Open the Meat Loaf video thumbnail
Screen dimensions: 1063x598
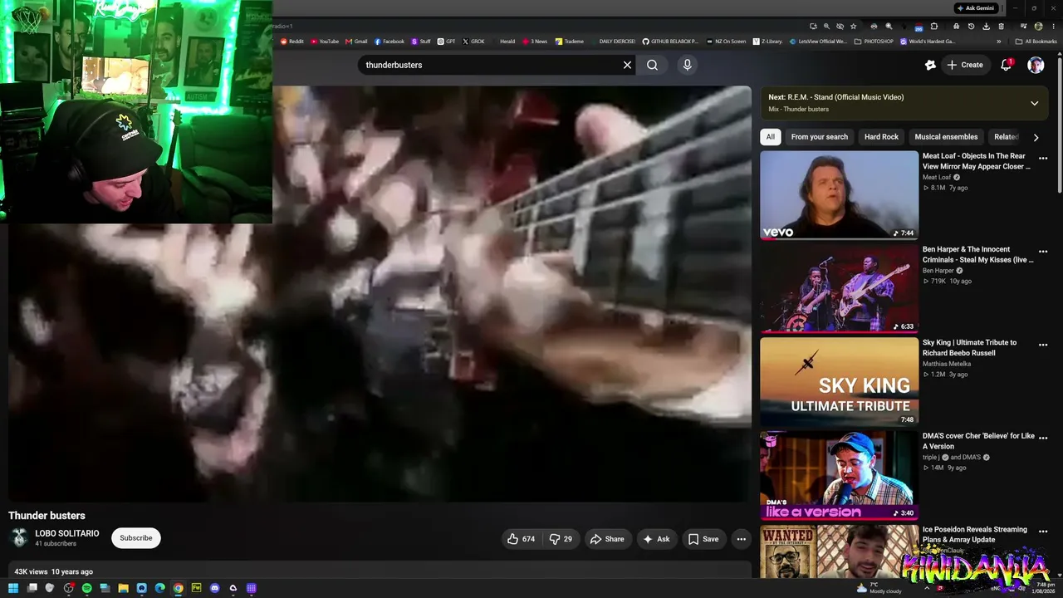(x=839, y=195)
